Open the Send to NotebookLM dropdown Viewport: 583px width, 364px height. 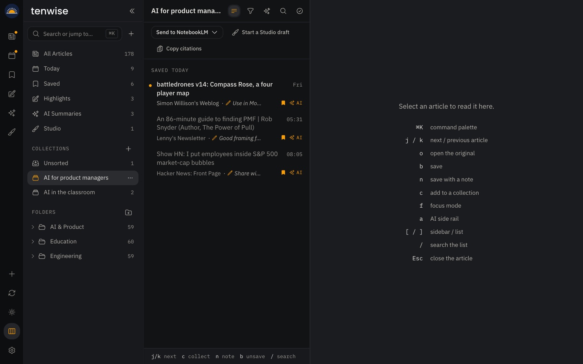pyautogui.click(x=187, y=32)
